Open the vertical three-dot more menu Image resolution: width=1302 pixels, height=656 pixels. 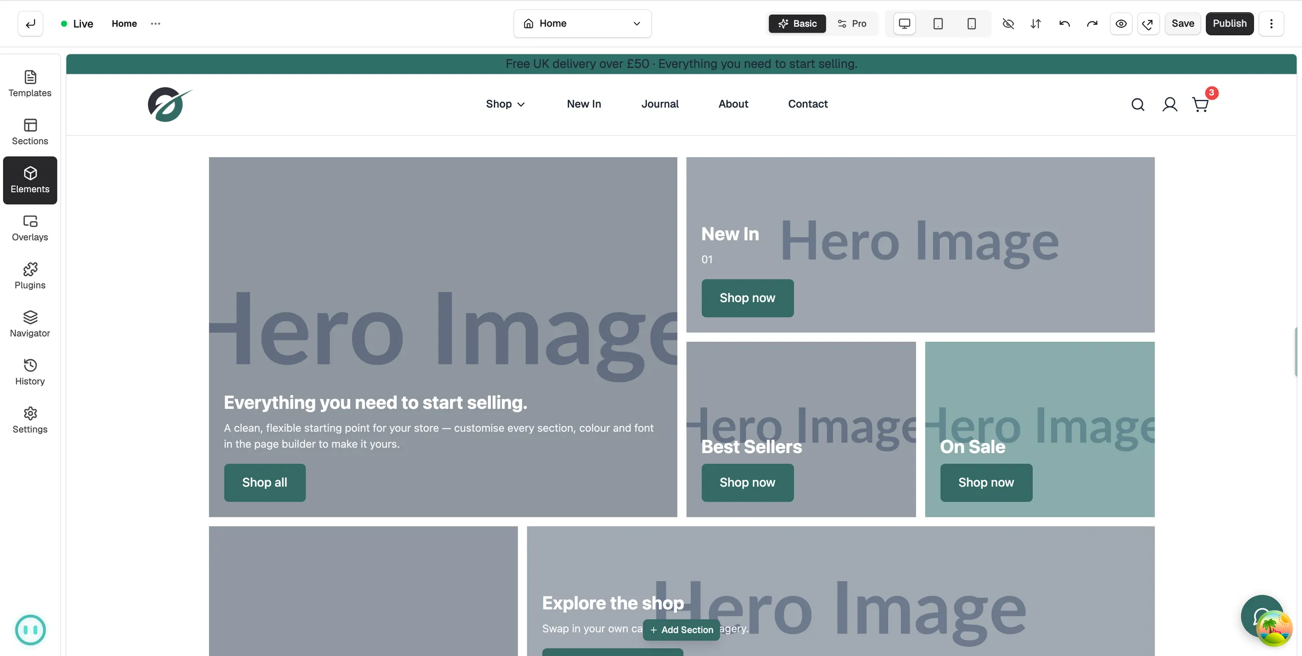(x=1271, y=23)
